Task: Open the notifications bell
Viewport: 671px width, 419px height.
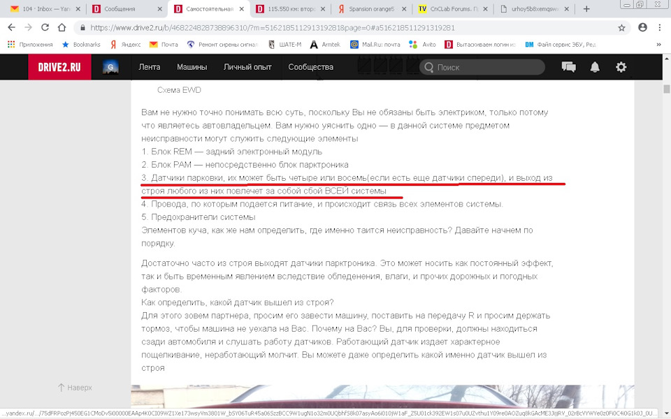Action: [595, 67]
